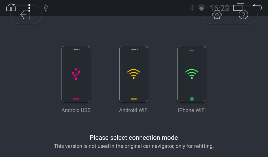
Task: Open the three-dot overflow menu
Action: 29,7
